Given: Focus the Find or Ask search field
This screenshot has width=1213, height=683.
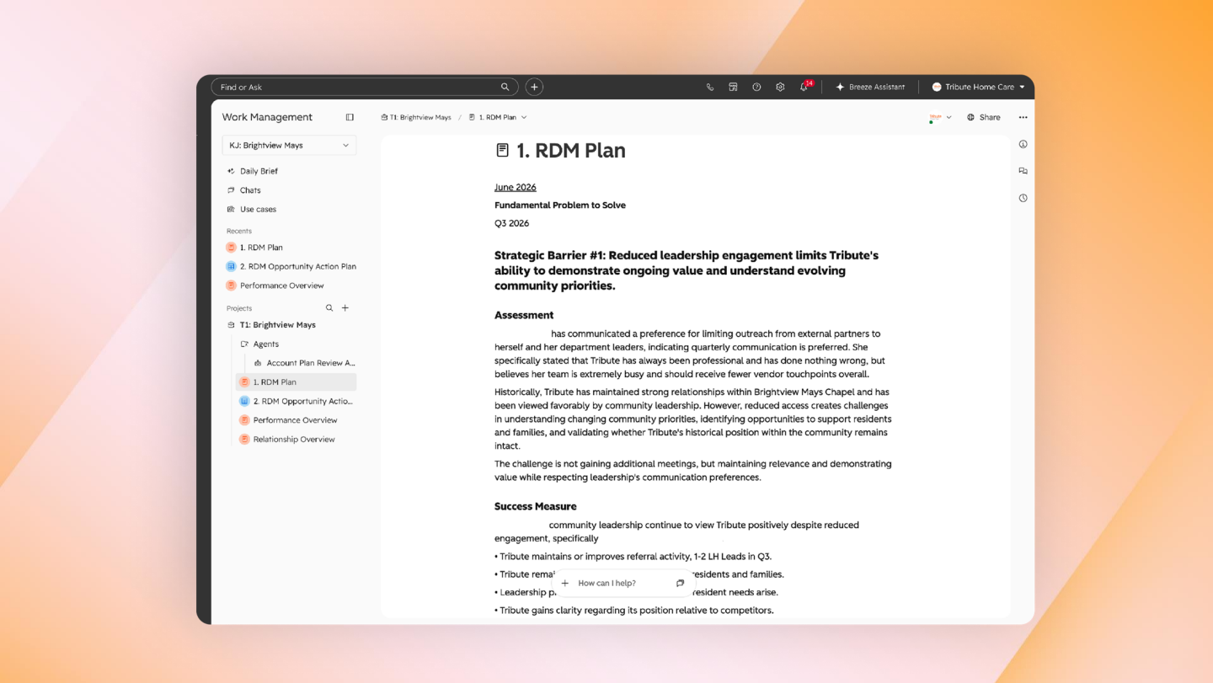Looking at the screenshot, I should pyautogui.click(x=365, y=87).
